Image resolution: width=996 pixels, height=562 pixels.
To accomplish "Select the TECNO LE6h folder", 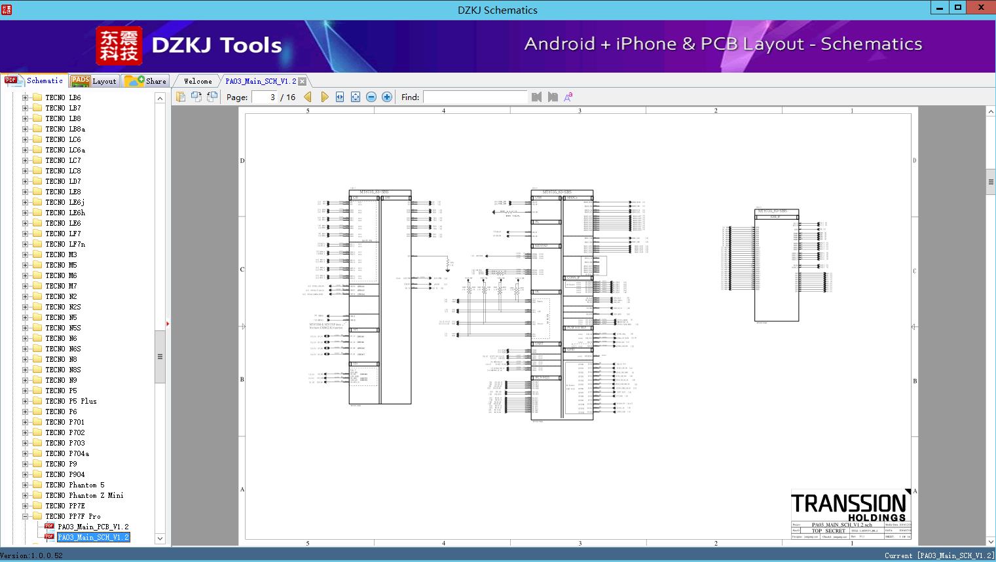I will 65,213.
